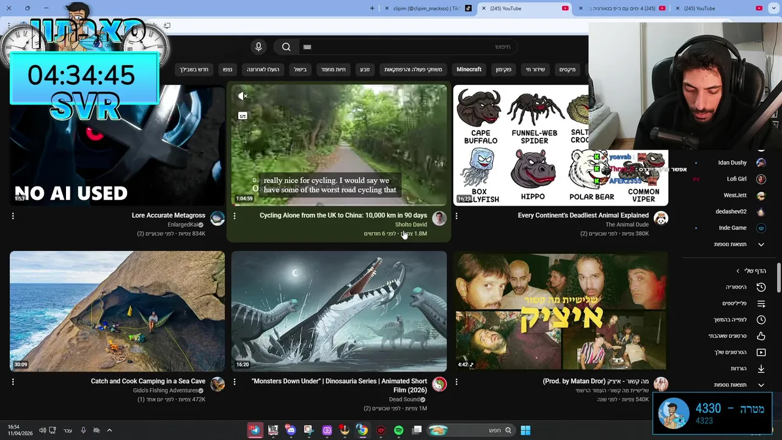Open options for Monsters Down Under video
Viewport: 782px width, 440px height.
click(x=235, y=381)
